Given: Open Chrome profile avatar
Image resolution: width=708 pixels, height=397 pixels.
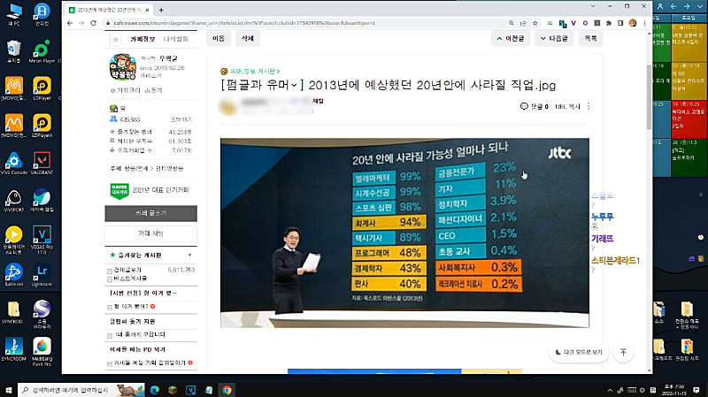Looking at the screenshot, I should click(x=633, y=23).
